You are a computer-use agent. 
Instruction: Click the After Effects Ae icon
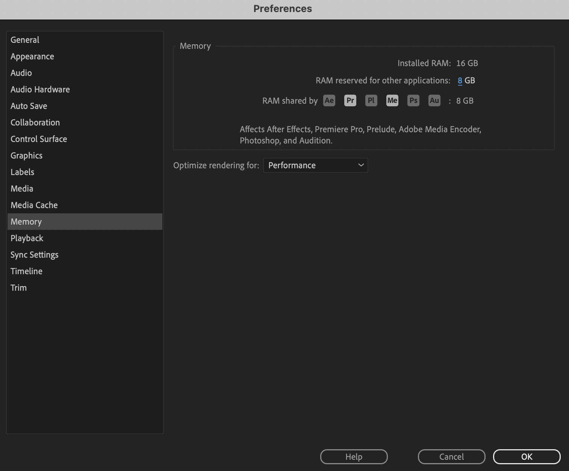[329, 101]
